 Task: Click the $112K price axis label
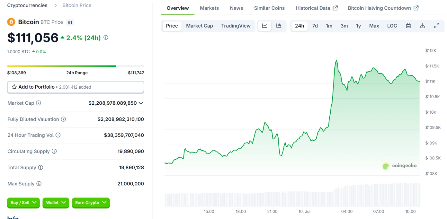(431, 51)
